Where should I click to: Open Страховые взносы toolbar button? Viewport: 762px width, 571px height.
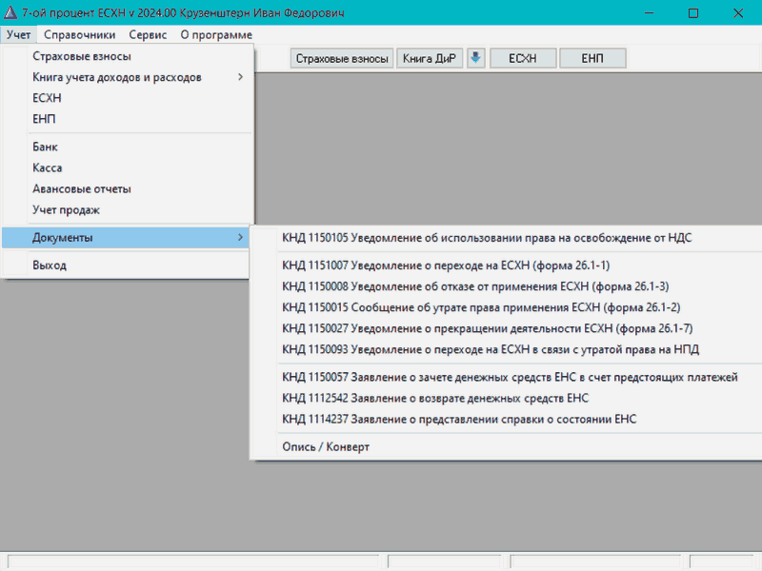tap(342, 58)
